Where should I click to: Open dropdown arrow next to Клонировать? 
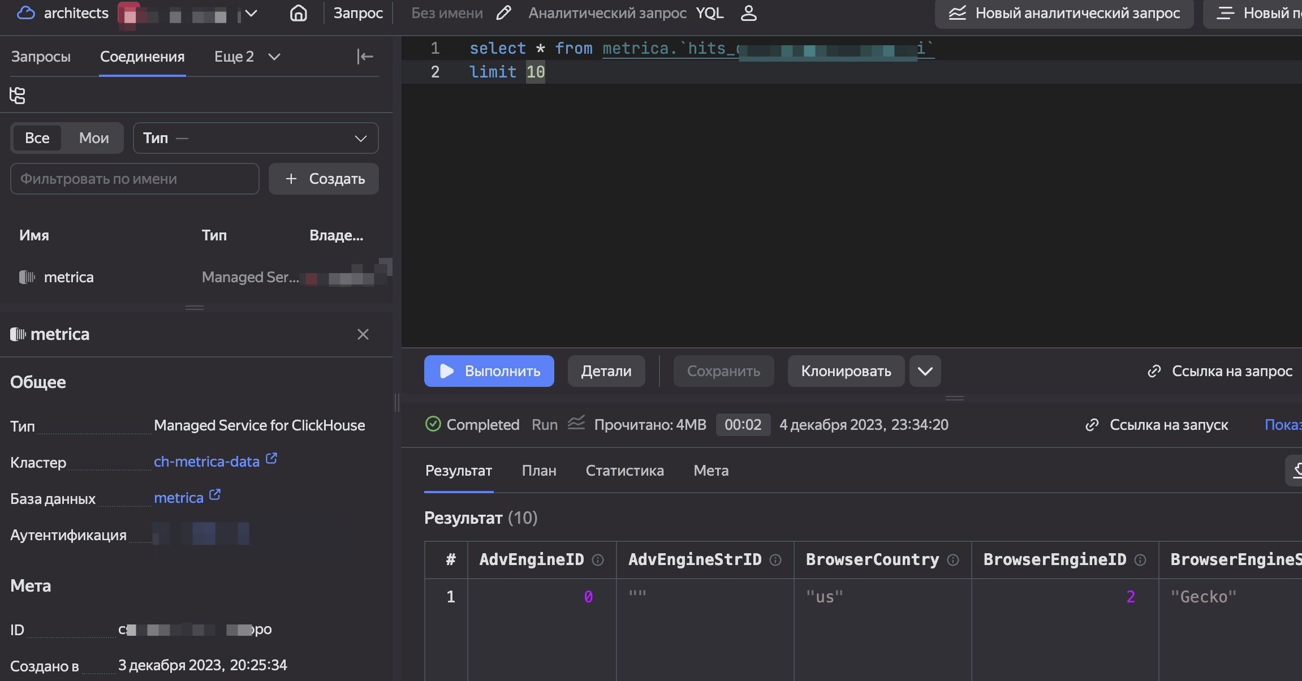click(x=925, y=371)
